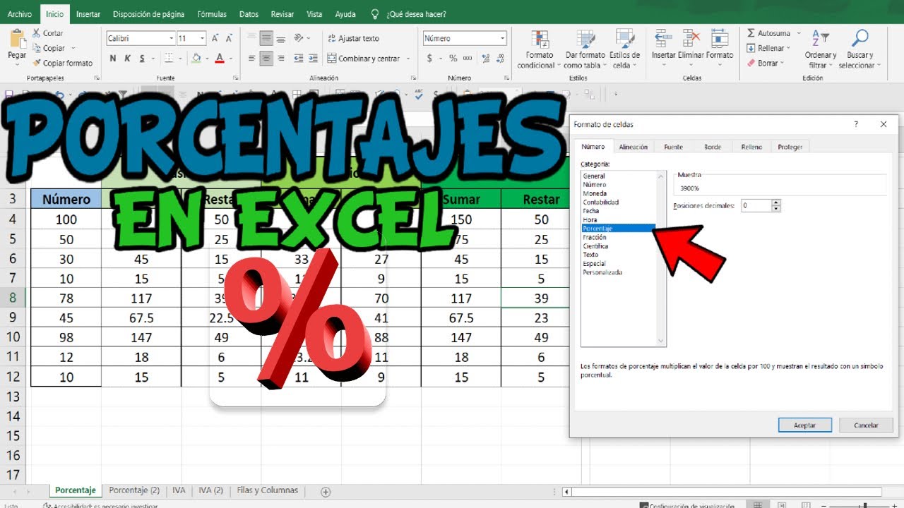Open the Calibri font name dropdown

tap(172, 38)
